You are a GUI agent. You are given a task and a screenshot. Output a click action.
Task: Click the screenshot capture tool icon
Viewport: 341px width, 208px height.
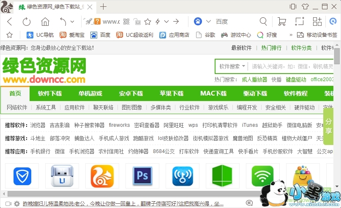pos(299,22)
